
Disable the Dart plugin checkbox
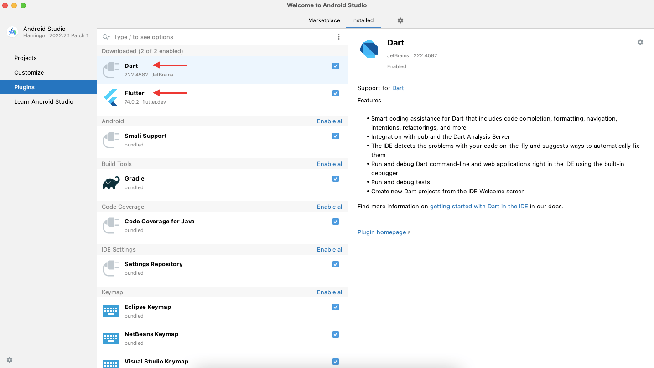336,66
